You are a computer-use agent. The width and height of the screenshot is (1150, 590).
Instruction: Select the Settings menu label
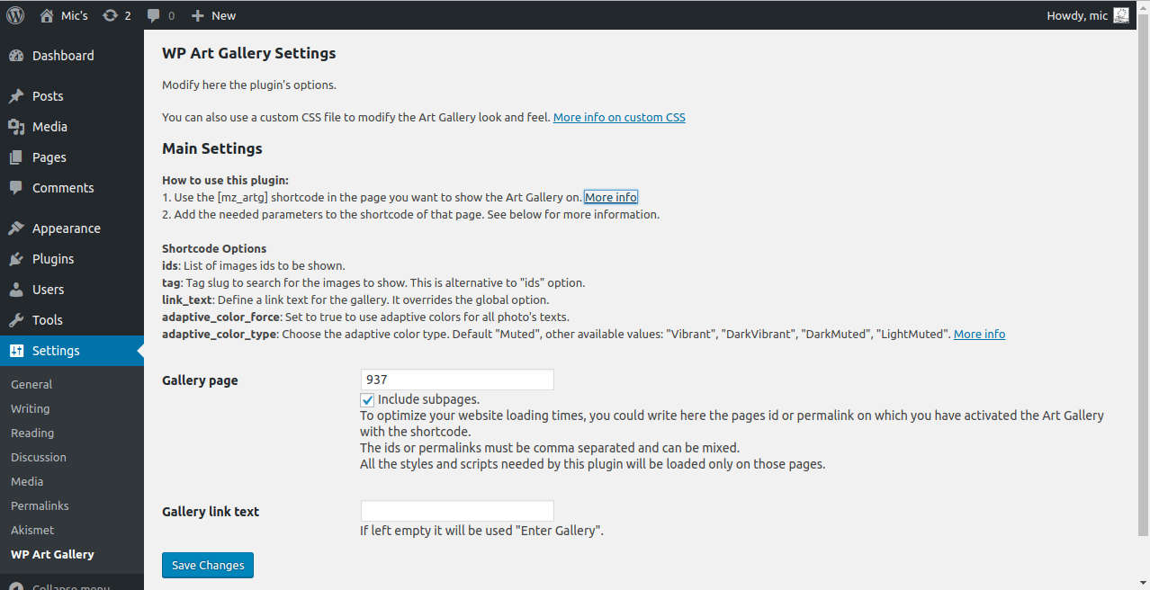point(56,351)
